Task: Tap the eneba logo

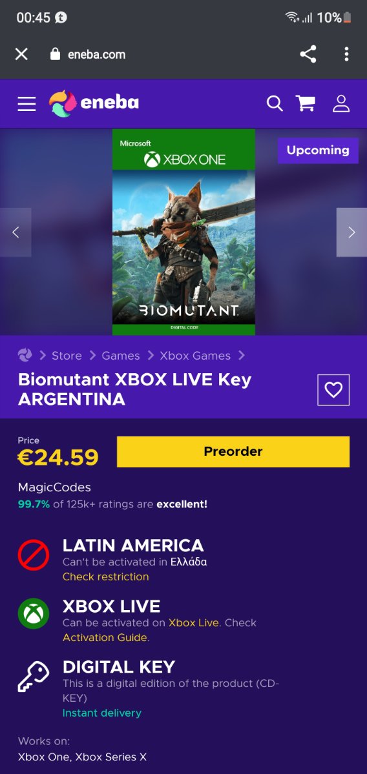Action: [x=94, y=104]
